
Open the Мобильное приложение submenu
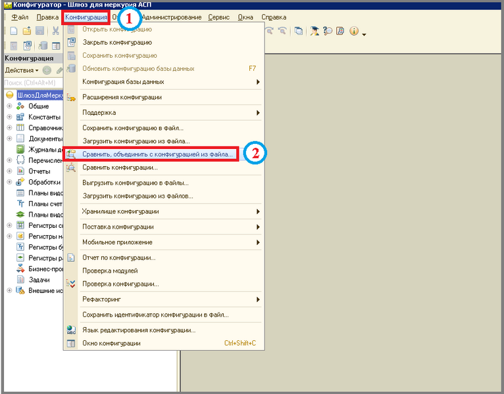164,242
